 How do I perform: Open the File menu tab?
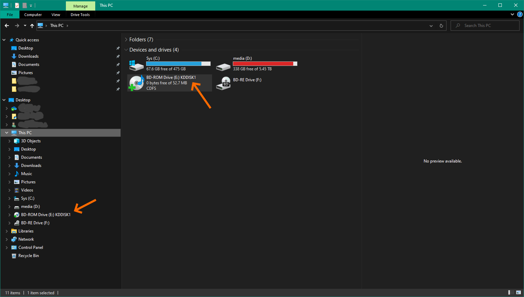click(x=10, y=15)
